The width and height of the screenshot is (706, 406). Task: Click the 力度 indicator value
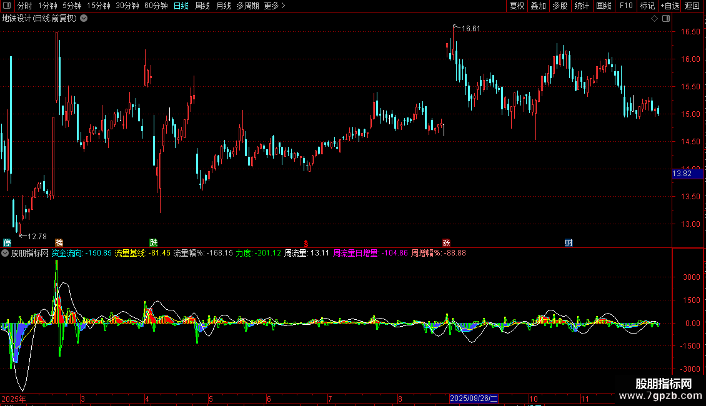[x=259, y=253]
